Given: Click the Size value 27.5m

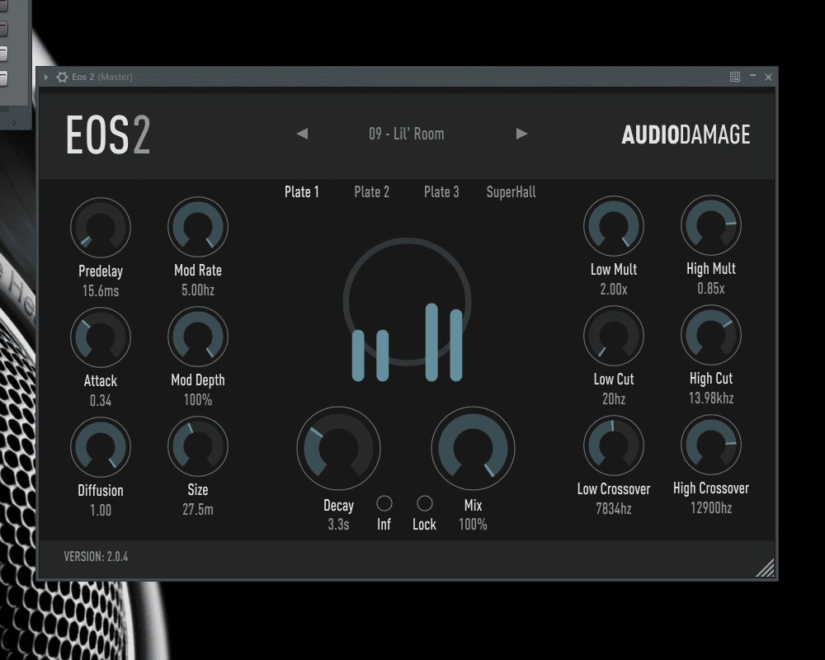Looking at the screenshot, I should tap(198, 509).
